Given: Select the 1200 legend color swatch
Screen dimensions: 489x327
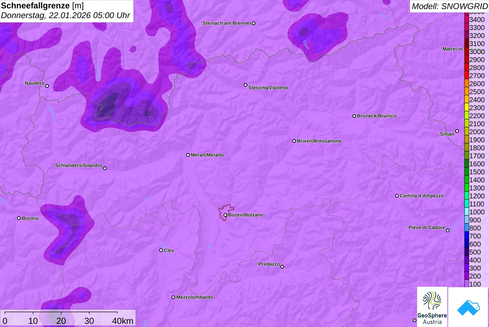Looking at the screenshot, I should tap(466, 196).
